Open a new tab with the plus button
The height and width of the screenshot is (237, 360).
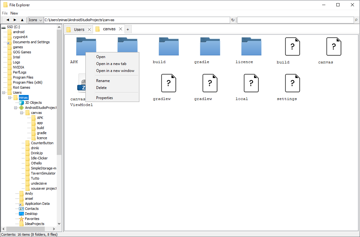click(x=128, y=29)
